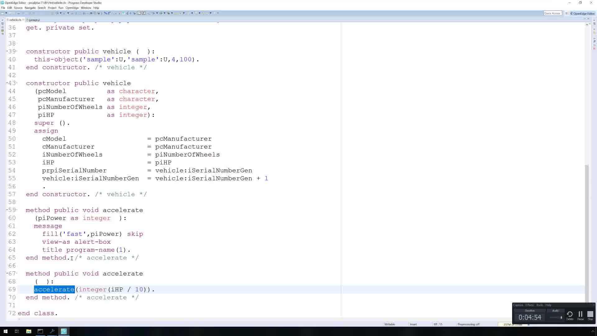Image resolution: width=597 pixels, height=336 pixels.
Task: Click the red overview ruler marker
Action: pyautogui.click(x=594, y=48)
